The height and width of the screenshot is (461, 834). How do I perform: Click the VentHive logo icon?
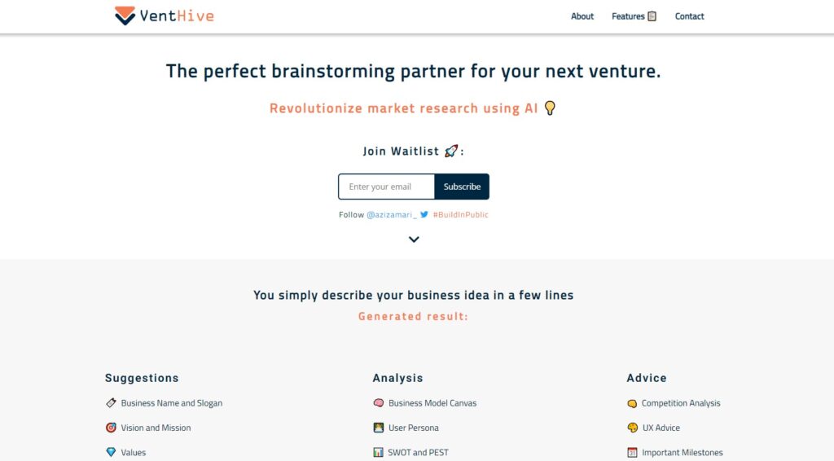pyautogui.click(x=125, y=15)
